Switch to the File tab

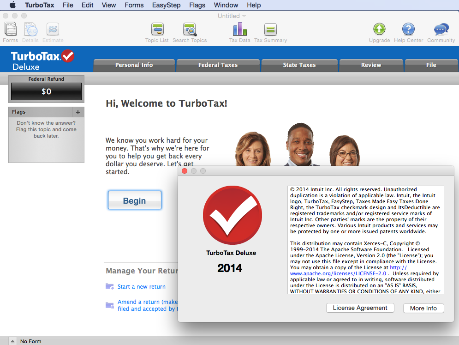pyautogui.click(x=431, y=66)
